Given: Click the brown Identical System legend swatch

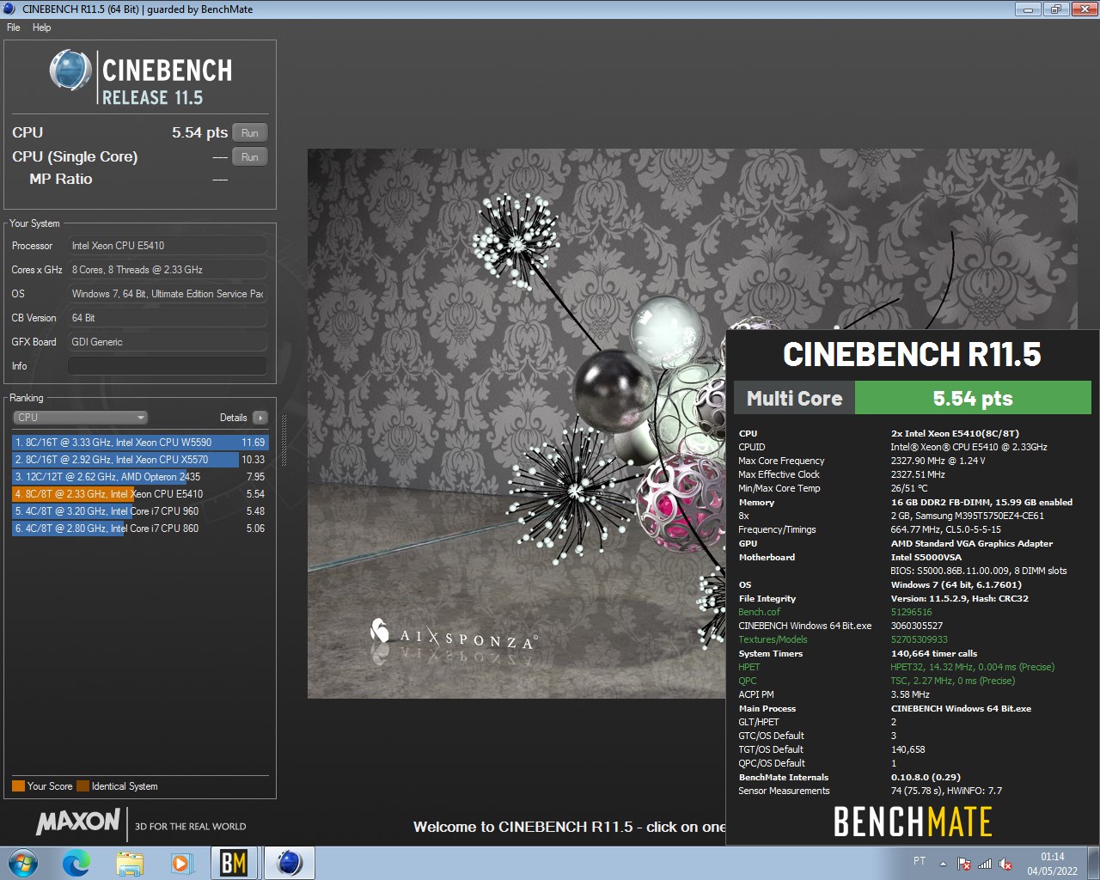Looking at the screenshot, I should [82, 786].
